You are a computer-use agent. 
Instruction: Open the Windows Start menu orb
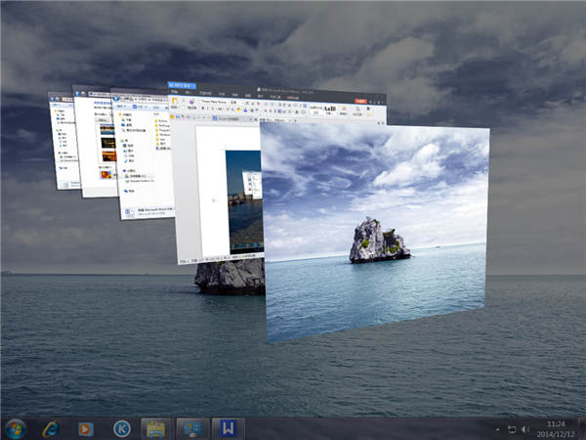click(16, 429)
